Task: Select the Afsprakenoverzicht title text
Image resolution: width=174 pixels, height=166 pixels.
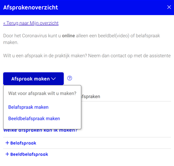Action: pos(31,7)
